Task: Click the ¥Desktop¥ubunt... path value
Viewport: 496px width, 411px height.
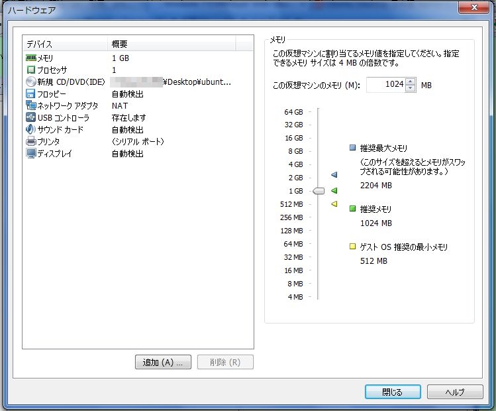Action: [197, 82]
